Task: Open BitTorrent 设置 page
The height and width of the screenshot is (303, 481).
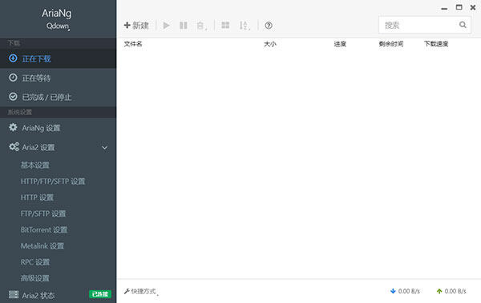Action: point(44,230)
